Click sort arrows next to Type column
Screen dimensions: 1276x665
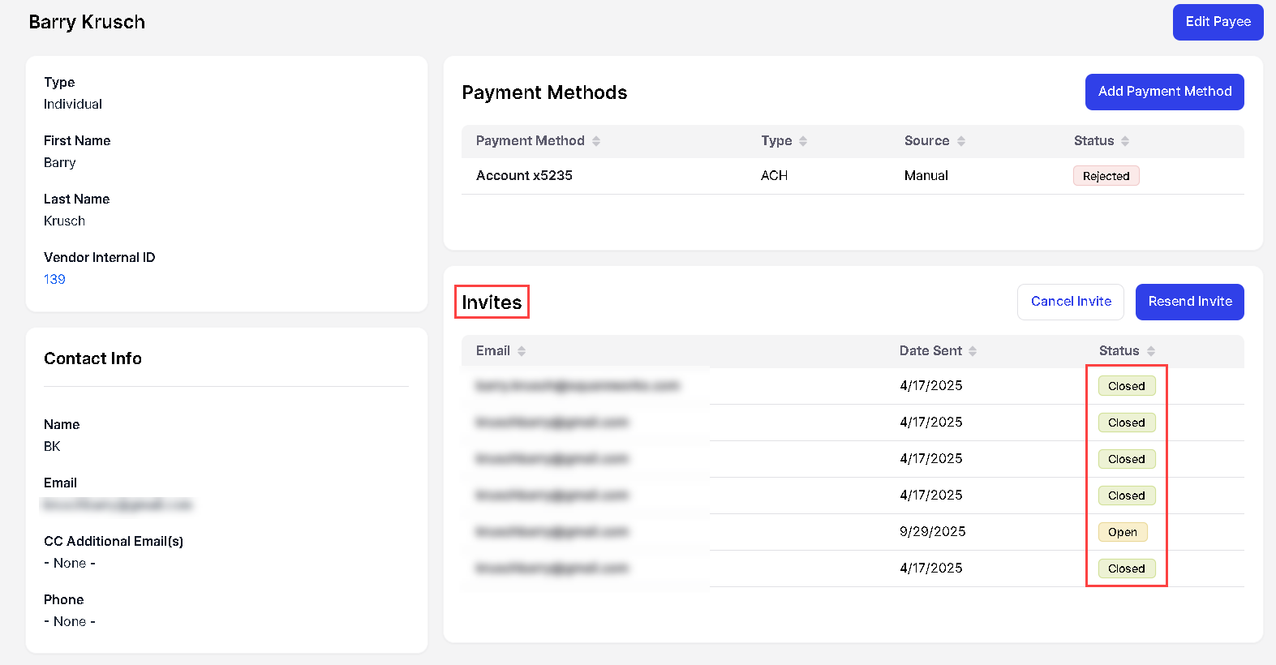803,141
